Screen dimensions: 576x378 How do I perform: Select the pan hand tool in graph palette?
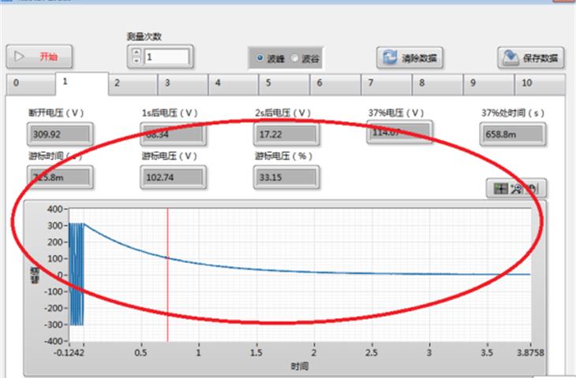click(533, 189)
